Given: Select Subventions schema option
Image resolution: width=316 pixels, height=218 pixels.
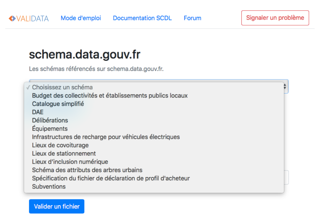Looking at the screenshot, I should coord(154,187).
